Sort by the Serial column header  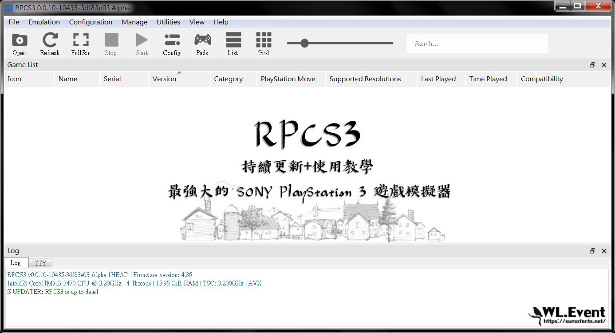(125, 79)
